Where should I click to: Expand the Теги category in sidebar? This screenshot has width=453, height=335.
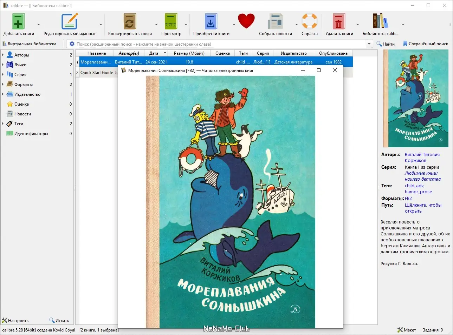3,123
